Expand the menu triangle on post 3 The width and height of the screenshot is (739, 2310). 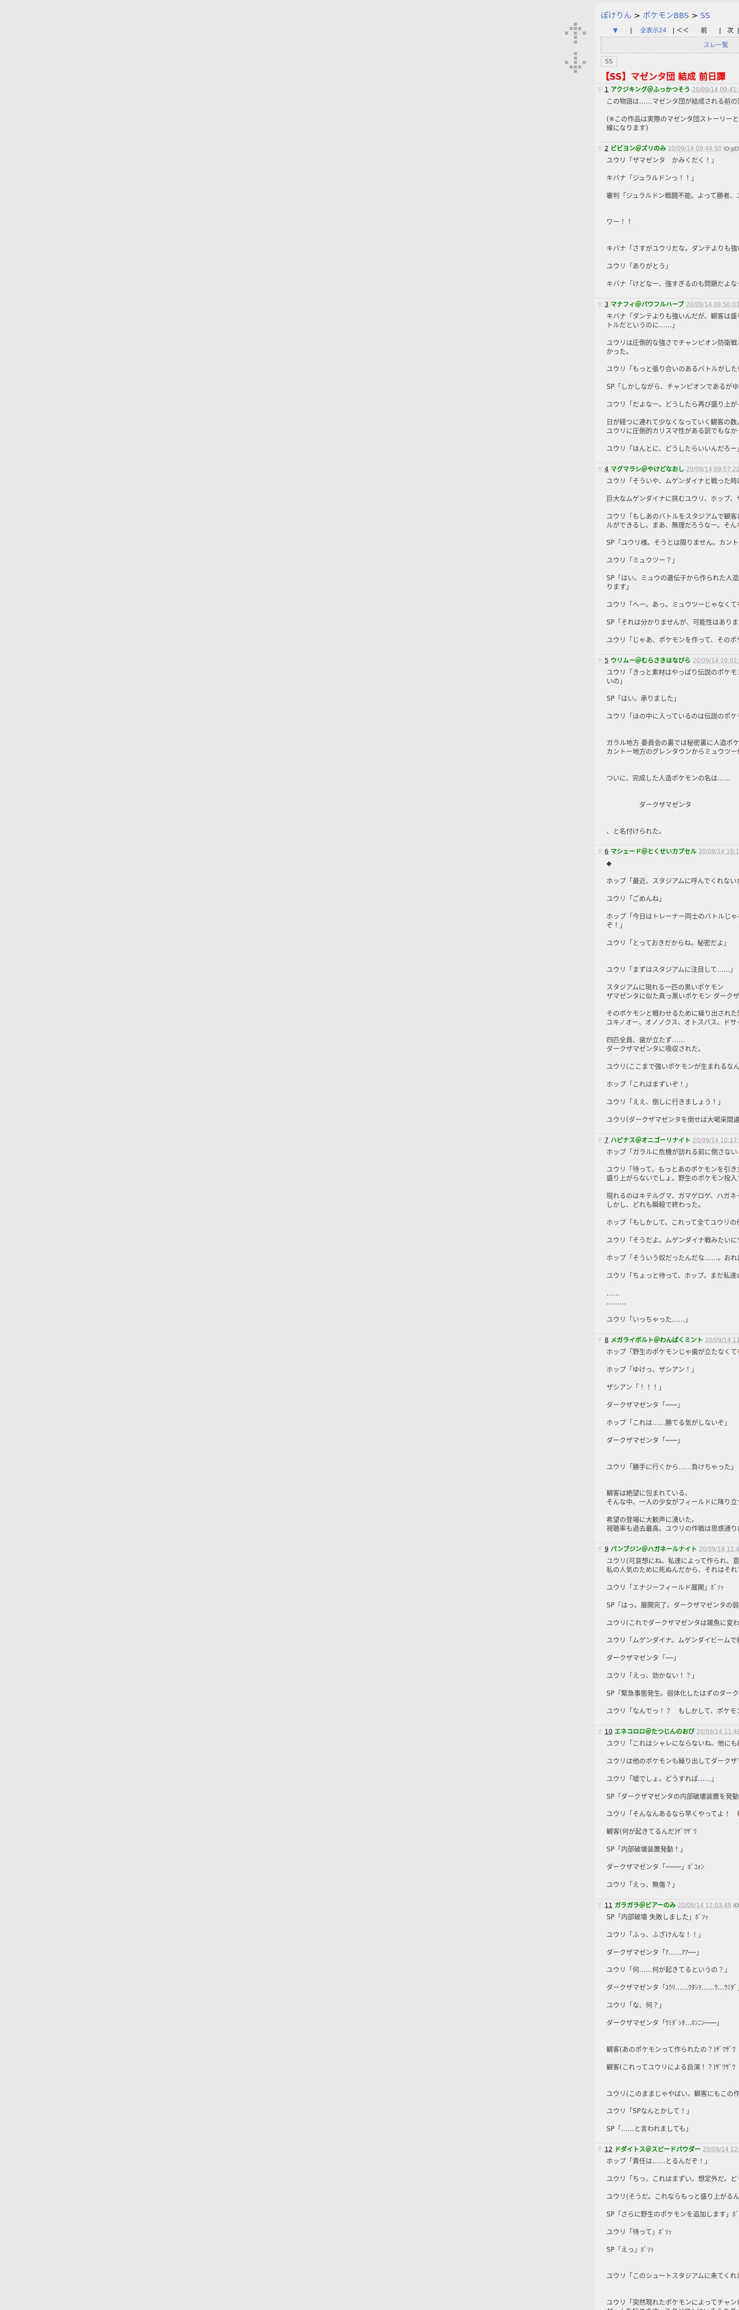click(x=600, y=305)
